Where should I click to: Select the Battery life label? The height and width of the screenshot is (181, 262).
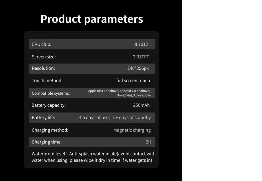[x=43, y=118]
